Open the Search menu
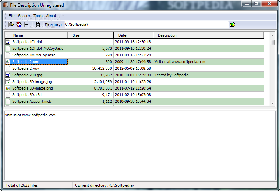This screenshot has height=191, width=280. 24,16
